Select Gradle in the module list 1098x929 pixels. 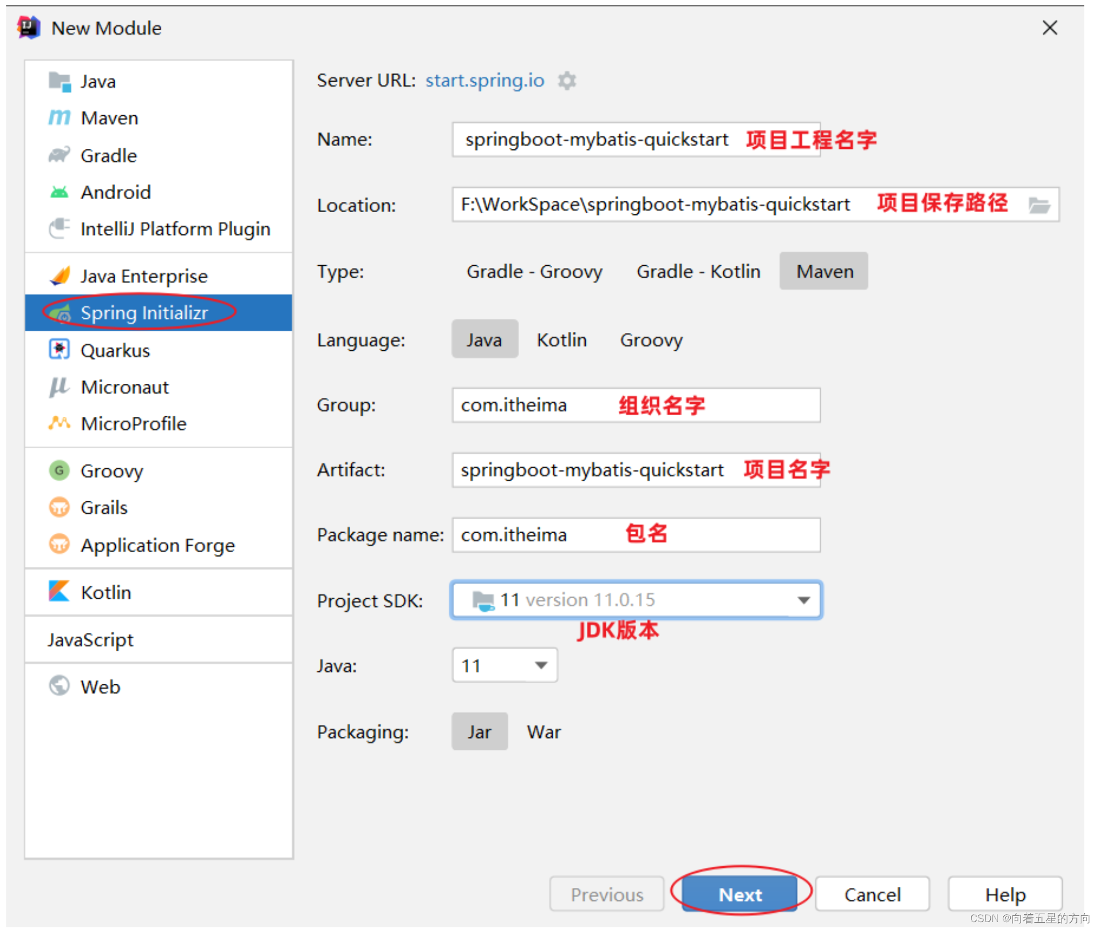click(x=159, y=155)
